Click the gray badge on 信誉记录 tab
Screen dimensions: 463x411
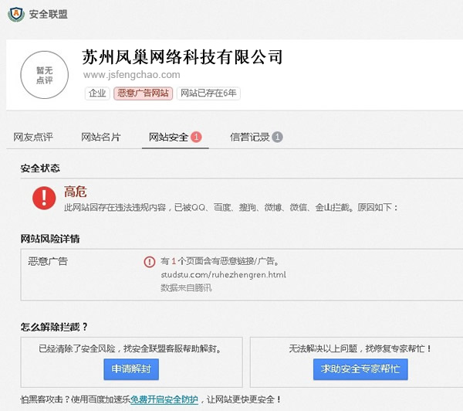[277, 138]
